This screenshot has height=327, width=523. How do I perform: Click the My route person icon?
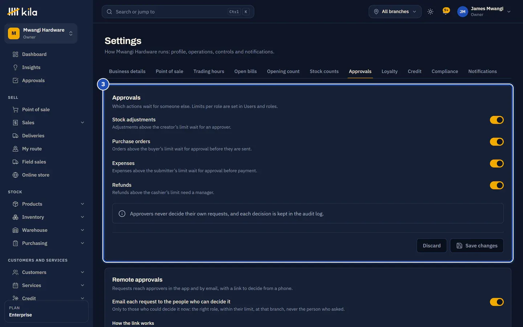point(15,149)
